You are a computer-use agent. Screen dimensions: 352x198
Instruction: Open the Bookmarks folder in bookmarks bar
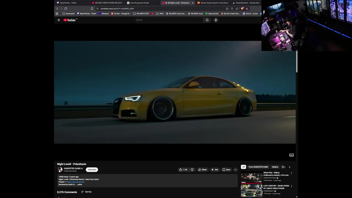(68, 13)
